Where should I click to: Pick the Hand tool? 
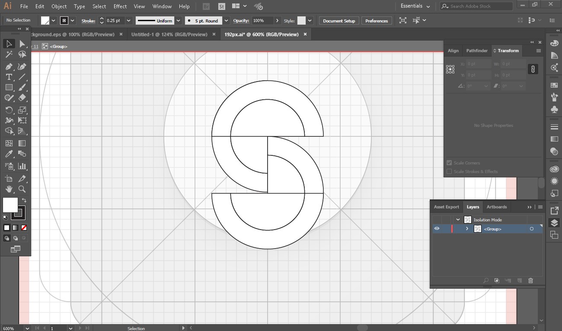point(9,189)
